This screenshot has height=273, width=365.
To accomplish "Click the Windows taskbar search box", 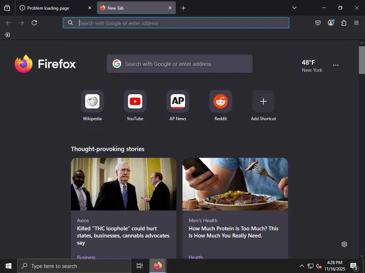I will pyautogui.click(x=74, y=266).
